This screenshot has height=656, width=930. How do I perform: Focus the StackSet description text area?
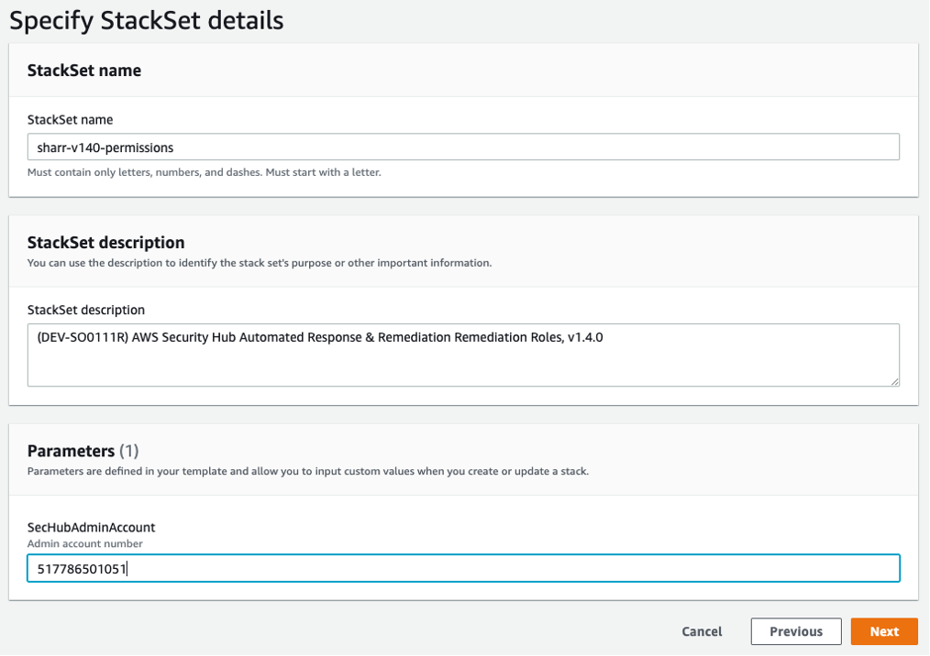click(462, 360)
